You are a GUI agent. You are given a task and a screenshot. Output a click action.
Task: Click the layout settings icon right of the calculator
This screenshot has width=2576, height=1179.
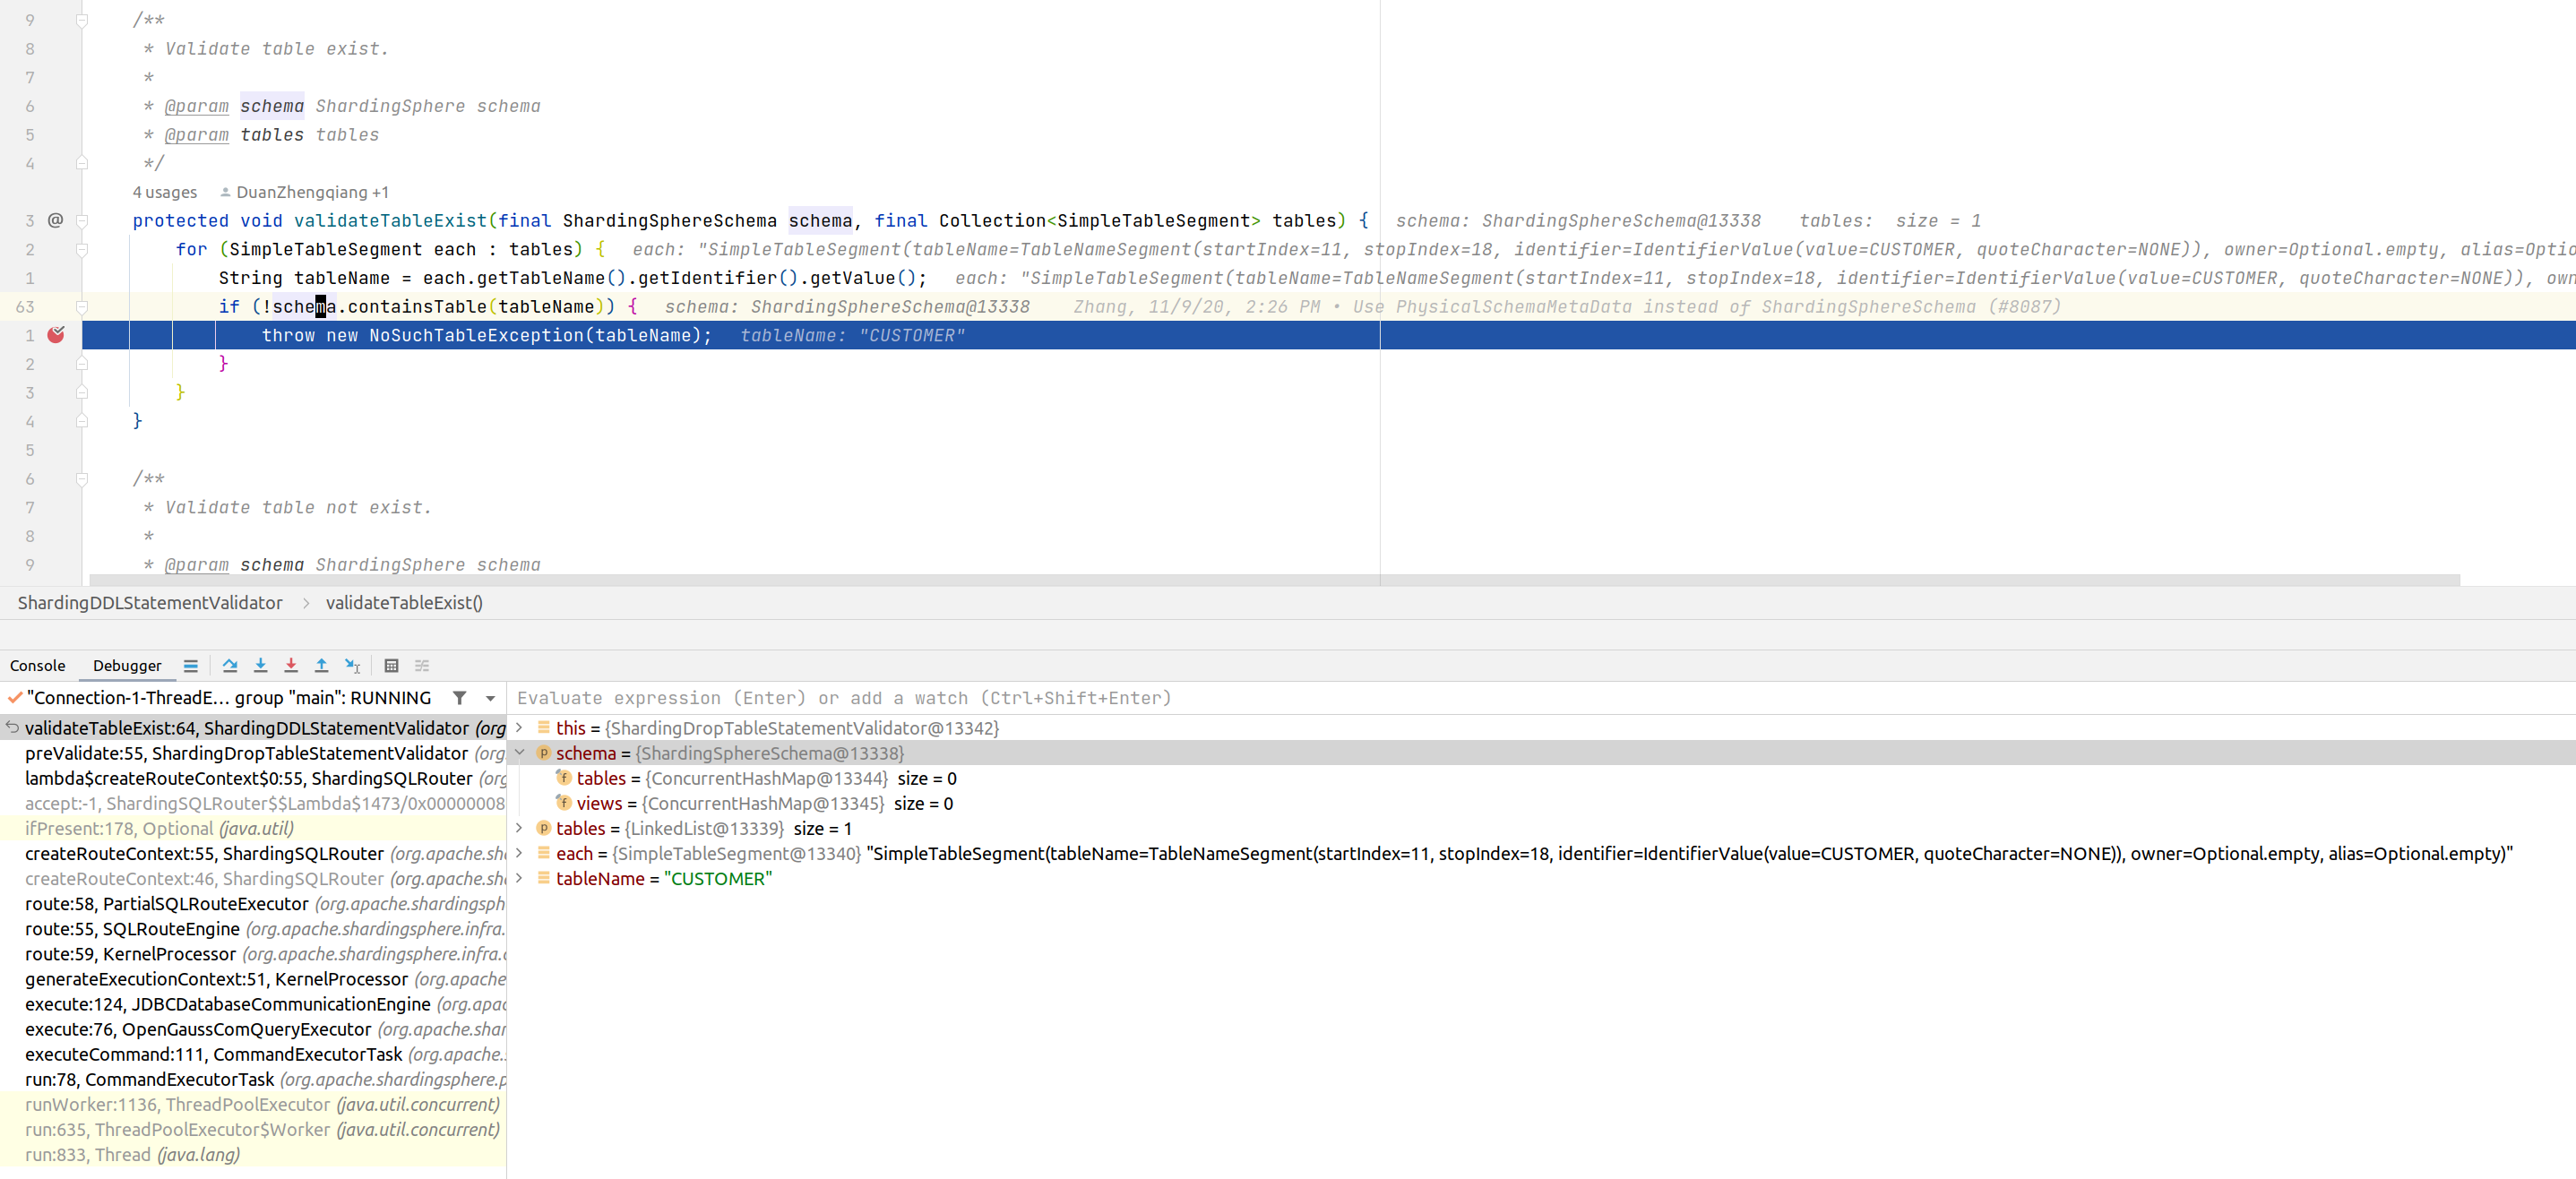click(x=421, y=665)
